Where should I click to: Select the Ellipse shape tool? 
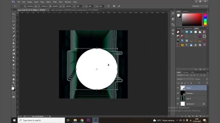(x=13, y=76)
